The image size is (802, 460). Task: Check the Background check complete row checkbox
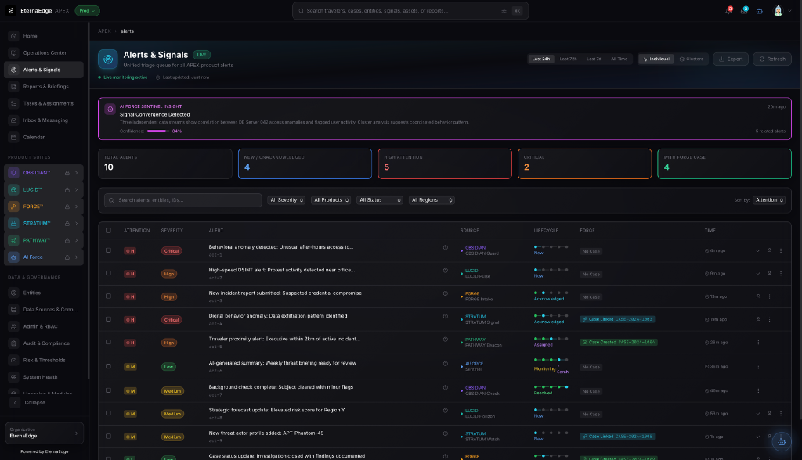coord(108,390)
